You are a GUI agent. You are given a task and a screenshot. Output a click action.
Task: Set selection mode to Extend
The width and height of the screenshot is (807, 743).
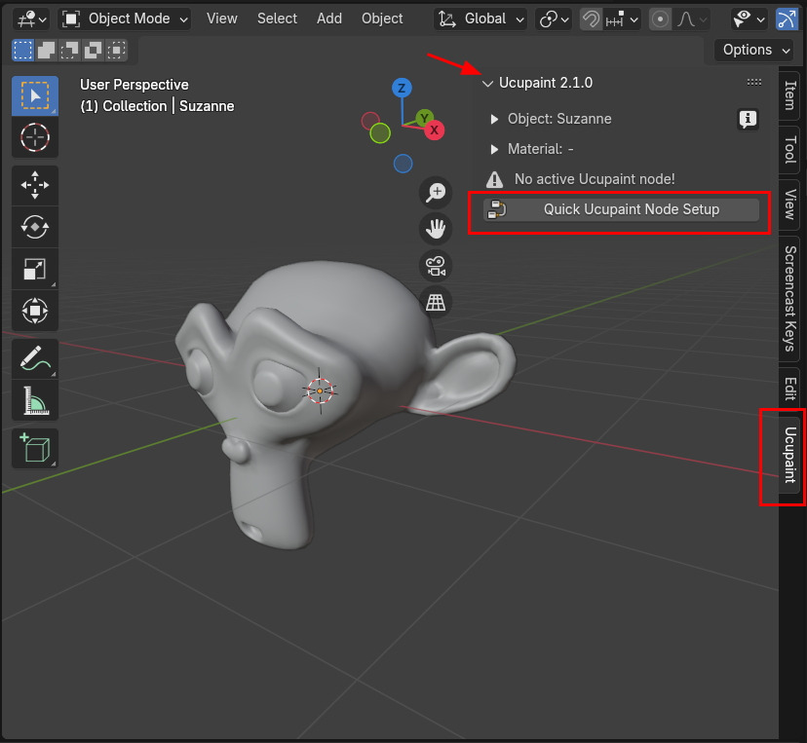47,50
